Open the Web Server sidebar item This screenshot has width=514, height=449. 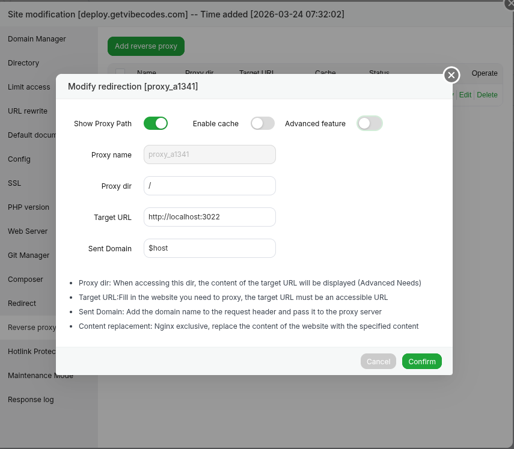click(x=28, y=231)
